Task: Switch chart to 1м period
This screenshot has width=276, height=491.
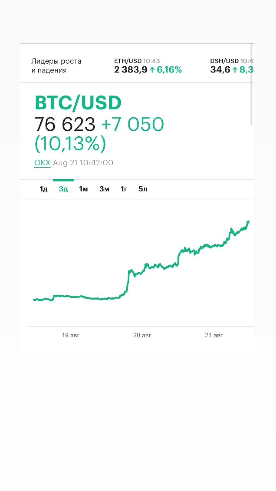Action: click(83, 189)
